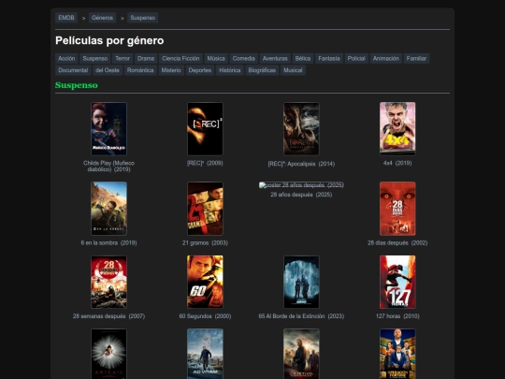Viewport: 505px width, 379px height.
Task: Filter movies by Comedia
Action: (244, 58)
